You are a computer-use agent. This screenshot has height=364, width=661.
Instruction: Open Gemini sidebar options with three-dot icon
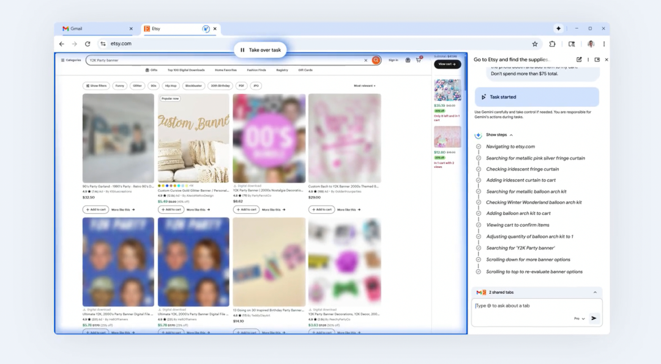point(588,59)
